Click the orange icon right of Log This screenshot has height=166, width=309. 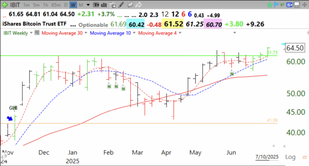305,157
